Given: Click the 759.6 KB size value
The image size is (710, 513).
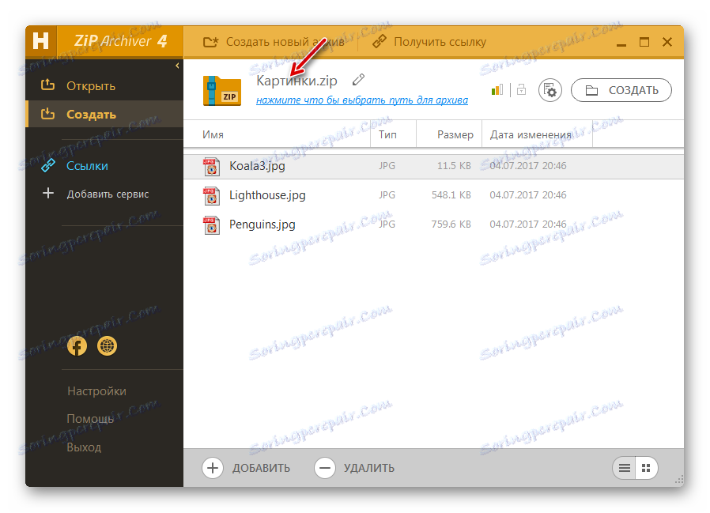Looking at the screenshot, I should [x=451, y=224].
